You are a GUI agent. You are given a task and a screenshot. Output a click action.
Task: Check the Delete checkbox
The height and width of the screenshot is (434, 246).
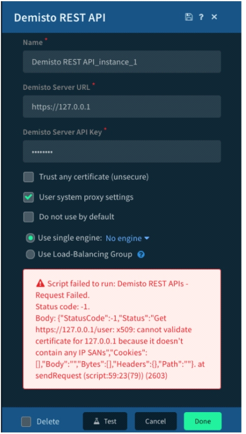tap(26, 421)
